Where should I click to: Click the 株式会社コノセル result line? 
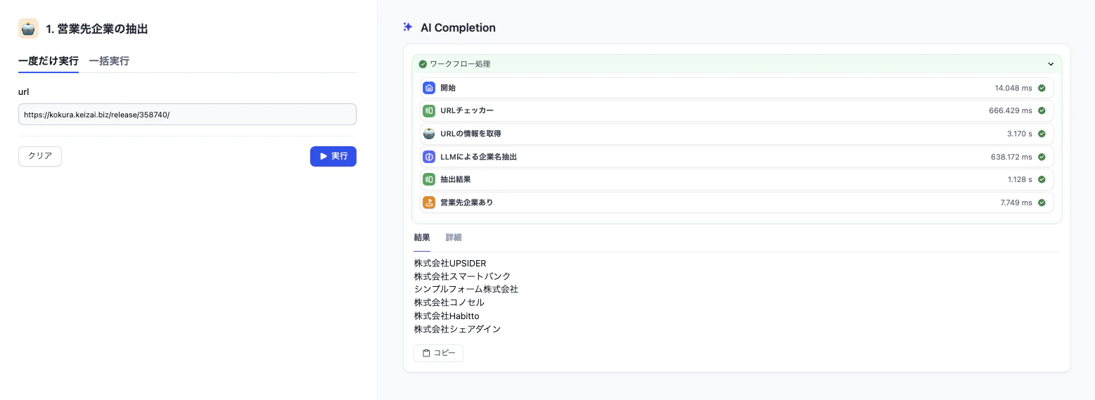(x=449, y=302)
